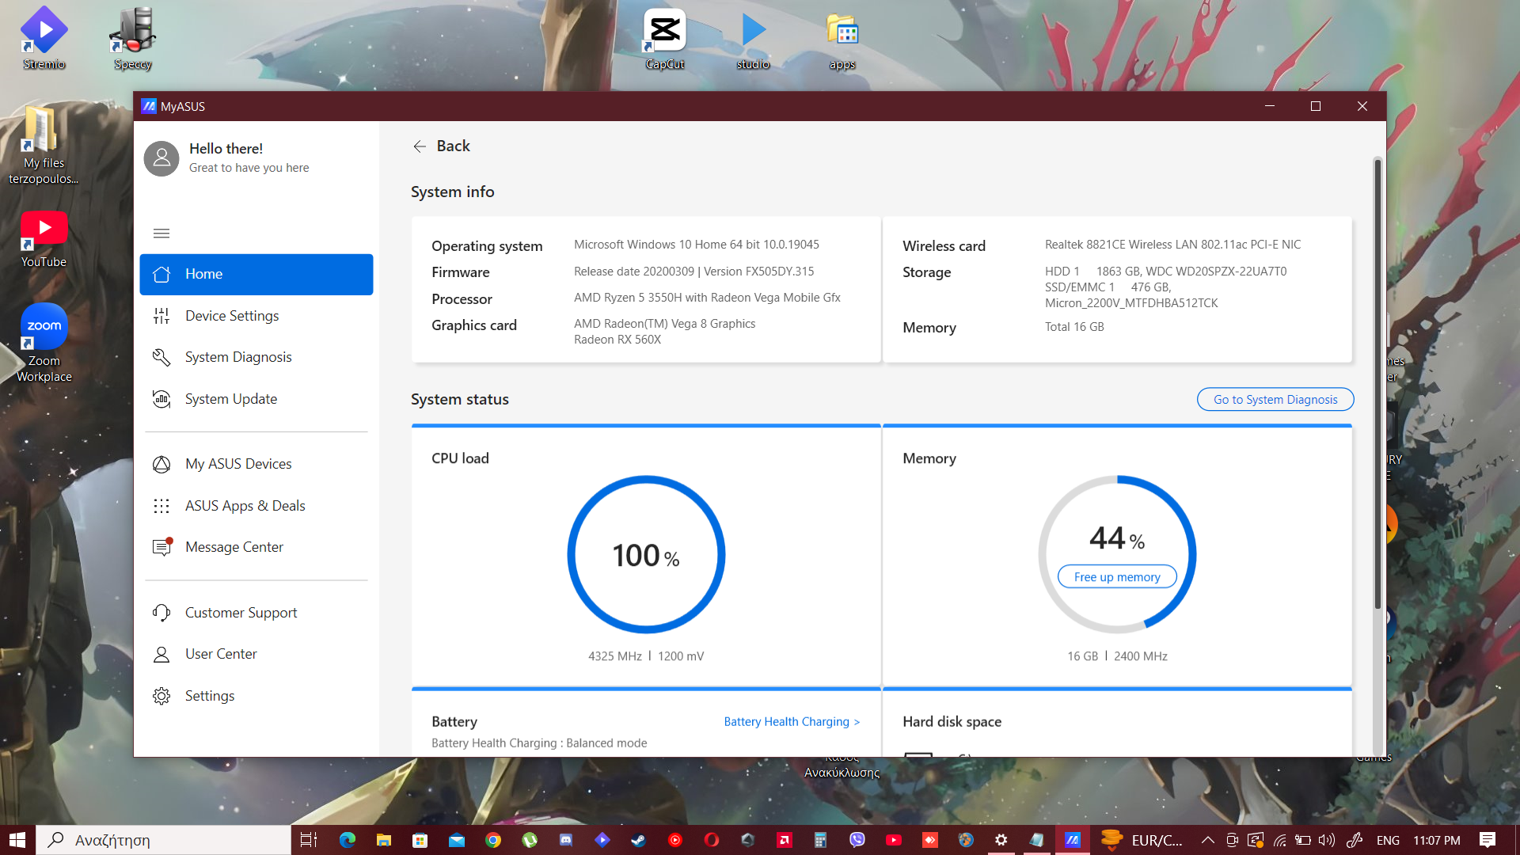Click 'Radeon RX 560X' graphics text
1520x855 pixels.
pos(617,340)
